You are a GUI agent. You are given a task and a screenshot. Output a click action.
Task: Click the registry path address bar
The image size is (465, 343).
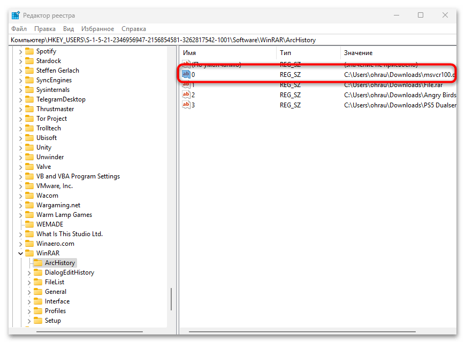coord(232,40)
